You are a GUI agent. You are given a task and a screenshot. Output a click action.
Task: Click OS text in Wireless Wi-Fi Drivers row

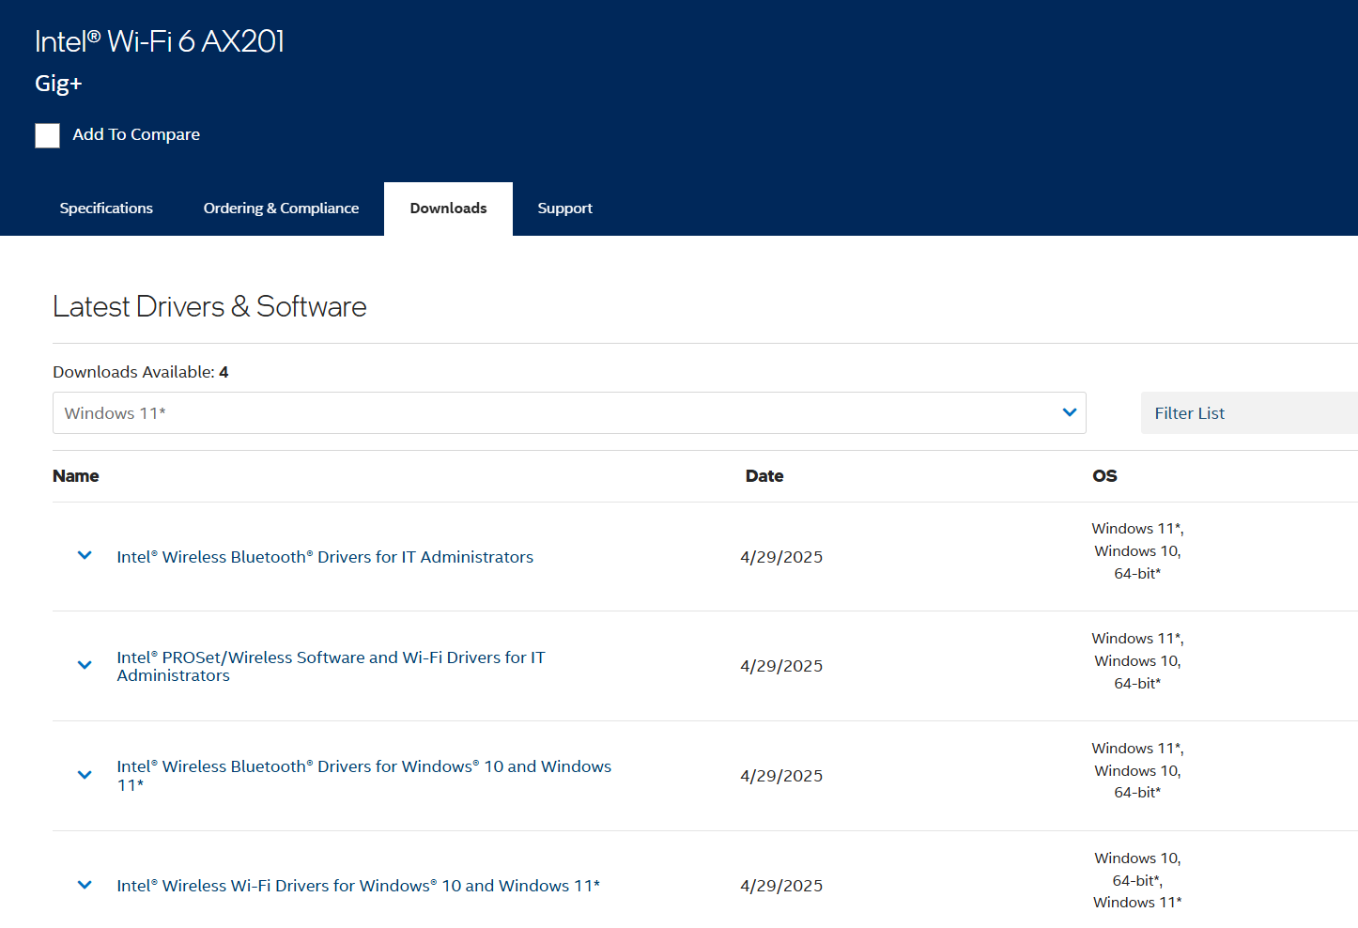click(x=1137, y=880)
